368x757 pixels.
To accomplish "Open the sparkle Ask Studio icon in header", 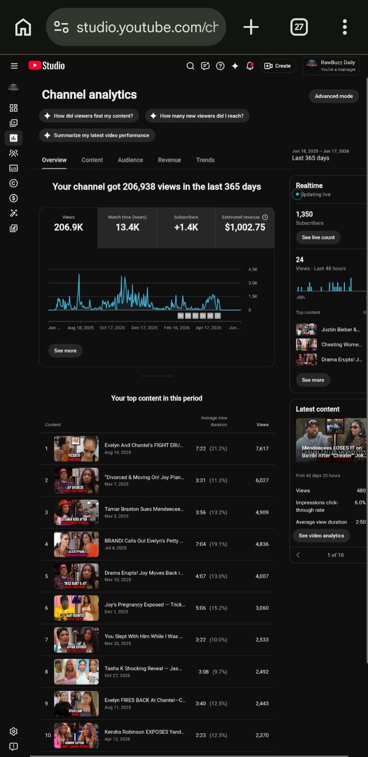I will (x=235, y=66).
